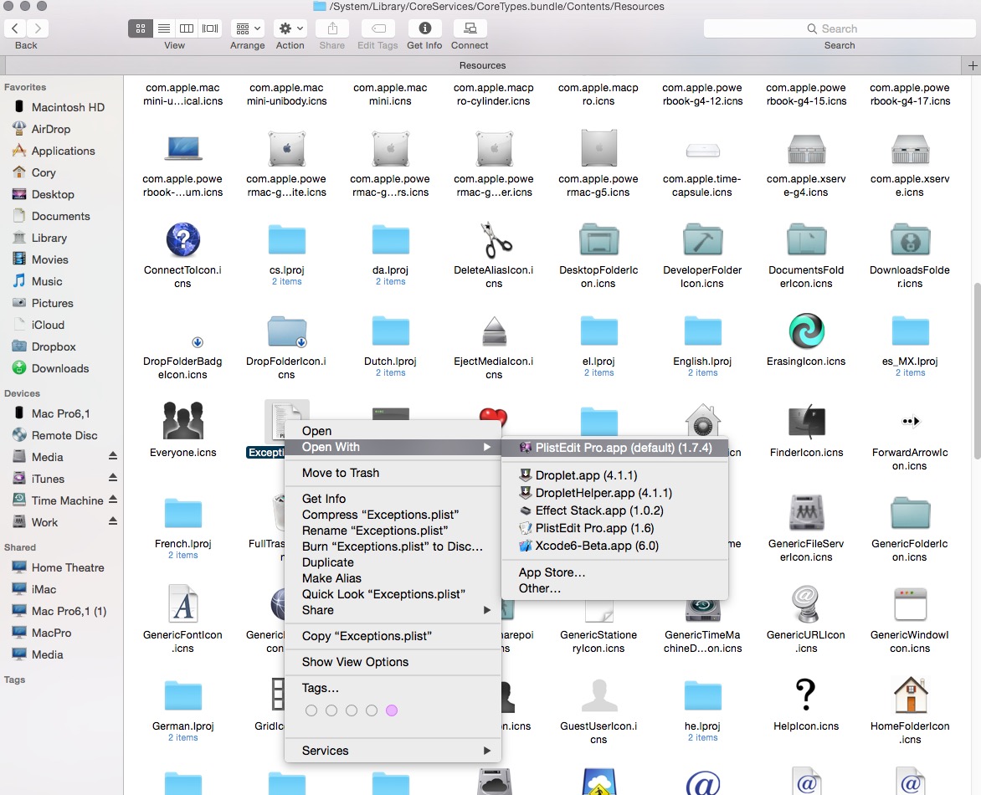Select GenericFontIcon.icns file
The width and height of the screenshot is (981, 795).
[x=182, y=603]
